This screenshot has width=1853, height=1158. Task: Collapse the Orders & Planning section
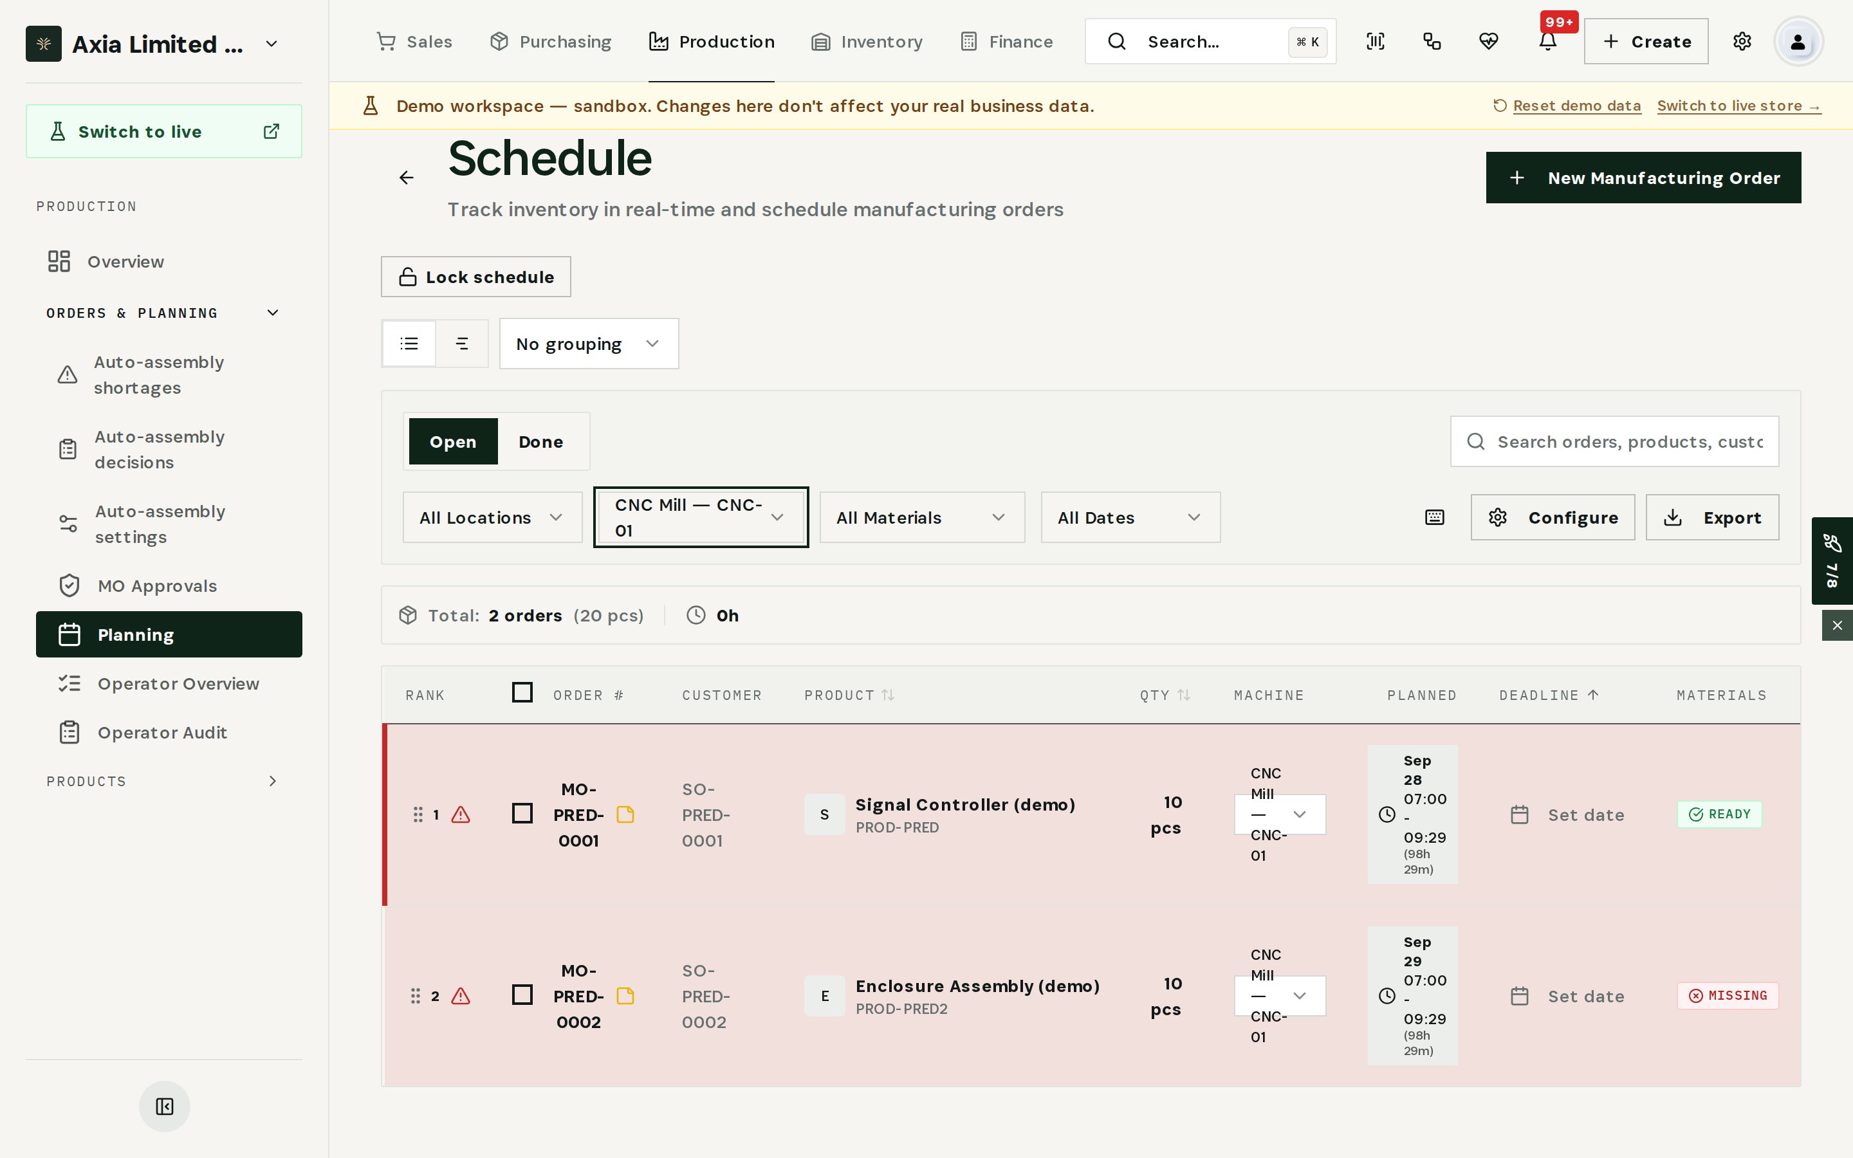164,313
